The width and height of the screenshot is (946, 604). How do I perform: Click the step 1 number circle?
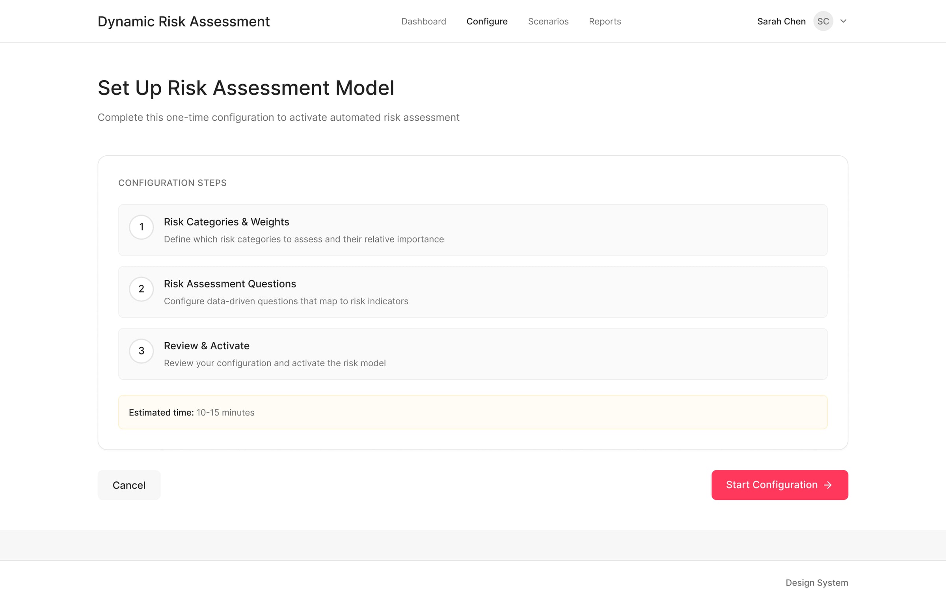coord(141,227)
